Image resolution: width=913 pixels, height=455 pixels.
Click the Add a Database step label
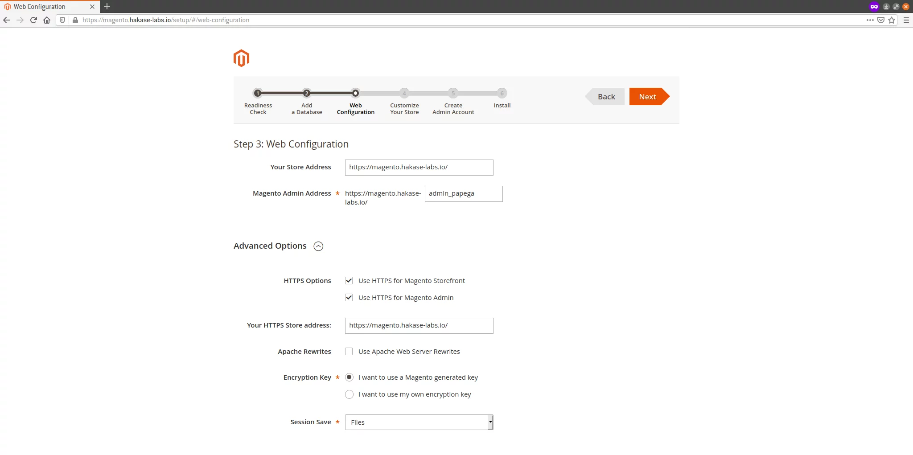click(x=307, y=109)
